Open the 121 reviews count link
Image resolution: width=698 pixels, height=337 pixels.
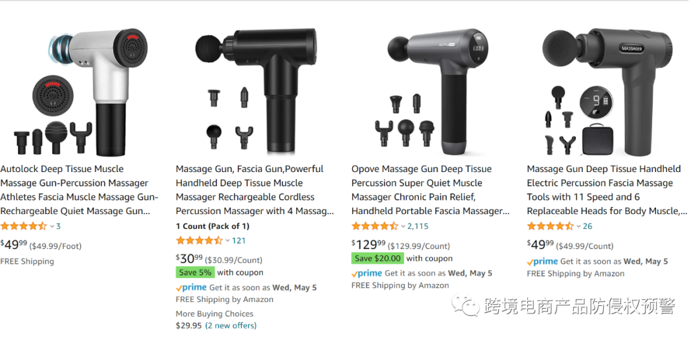pos(238,241)
